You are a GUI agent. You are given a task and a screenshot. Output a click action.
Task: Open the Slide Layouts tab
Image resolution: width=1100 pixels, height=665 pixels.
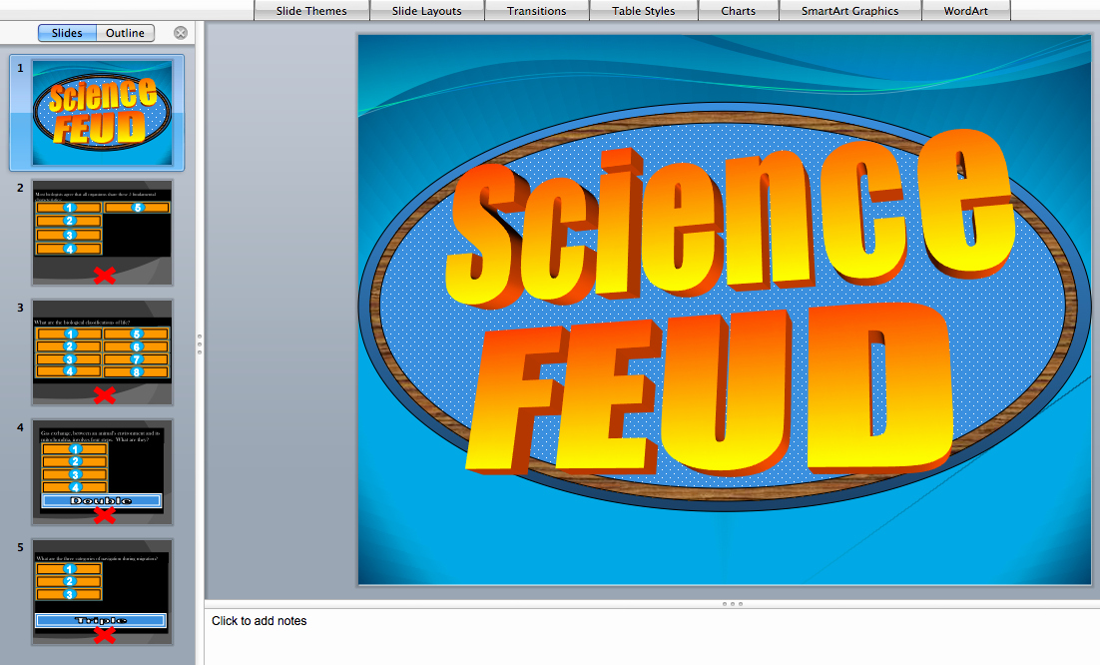[426, 11]
